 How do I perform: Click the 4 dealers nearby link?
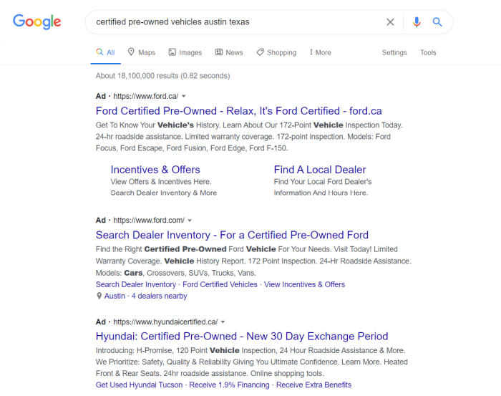159,296
